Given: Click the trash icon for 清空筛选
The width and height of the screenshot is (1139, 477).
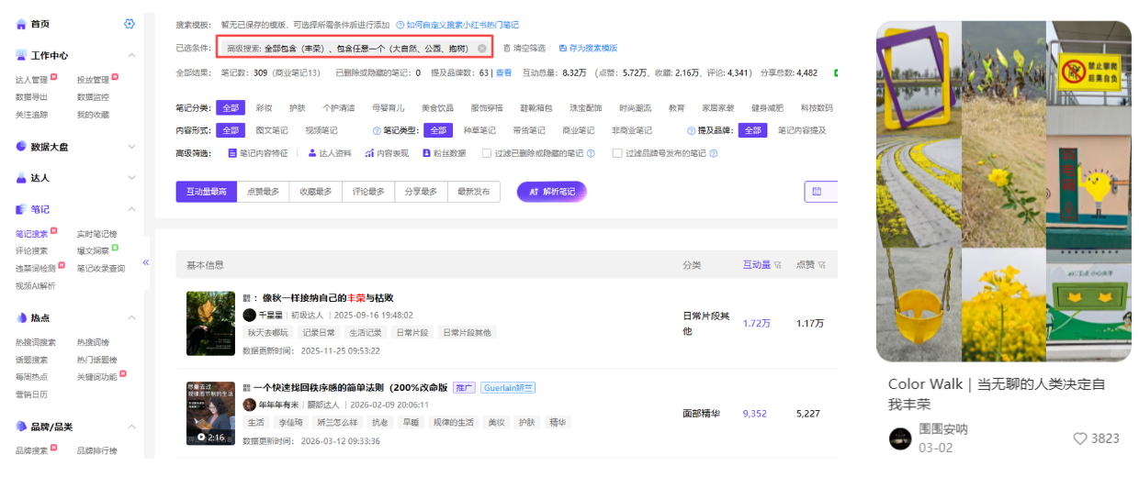Looking at the screenshot, I should [507, 48].
